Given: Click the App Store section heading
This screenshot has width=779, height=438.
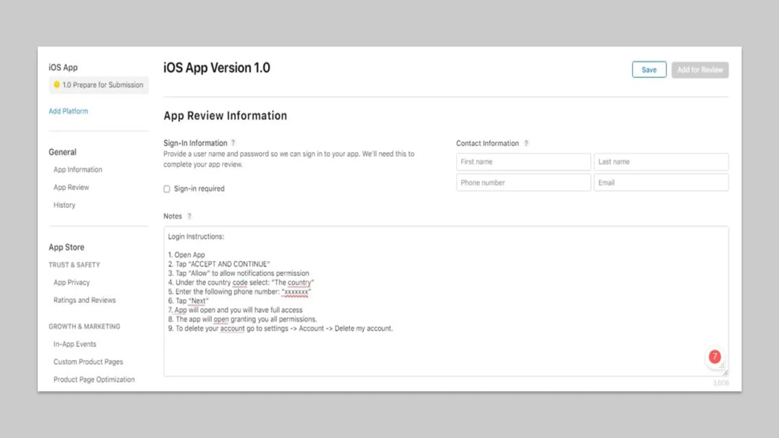Looking at the screenshot, I should (x=67, y=247).
